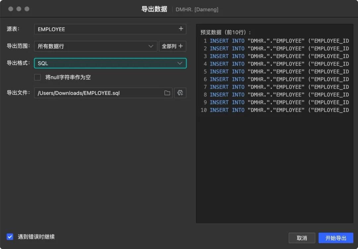The width and height of the screenshot is (358, 249).
Task: Select preview line 4 INSERT statement
Action: point(279,64)
